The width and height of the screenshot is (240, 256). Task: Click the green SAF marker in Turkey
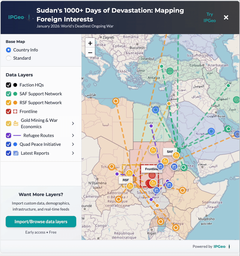coord(161,66)
